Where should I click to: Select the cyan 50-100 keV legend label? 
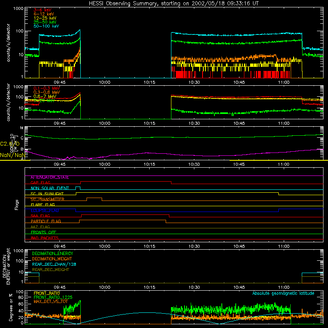pos(46,26)
